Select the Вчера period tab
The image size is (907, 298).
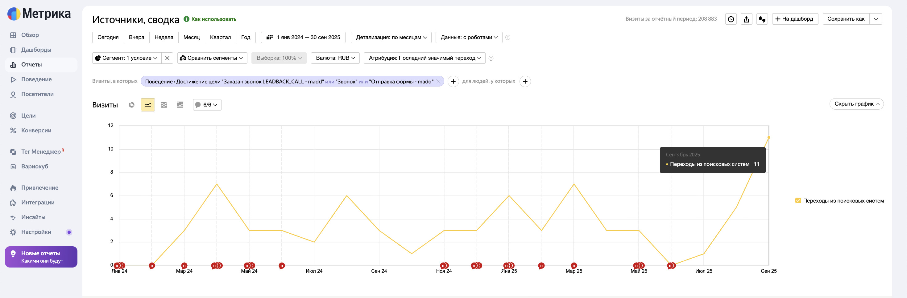tap(137, 37)
